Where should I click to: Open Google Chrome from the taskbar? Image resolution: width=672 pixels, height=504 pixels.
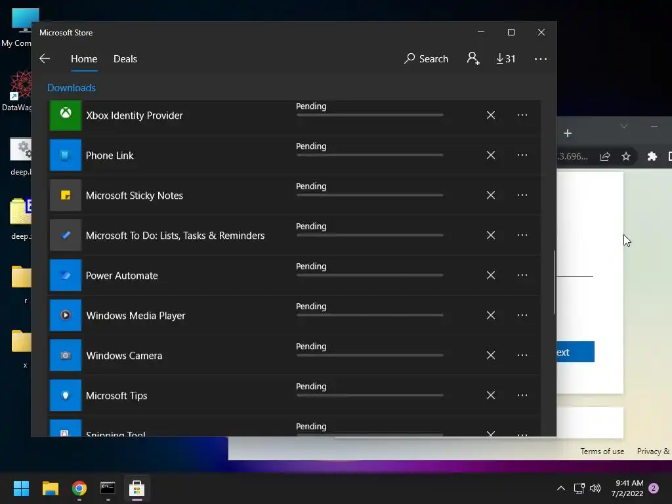tap(79, 488)
